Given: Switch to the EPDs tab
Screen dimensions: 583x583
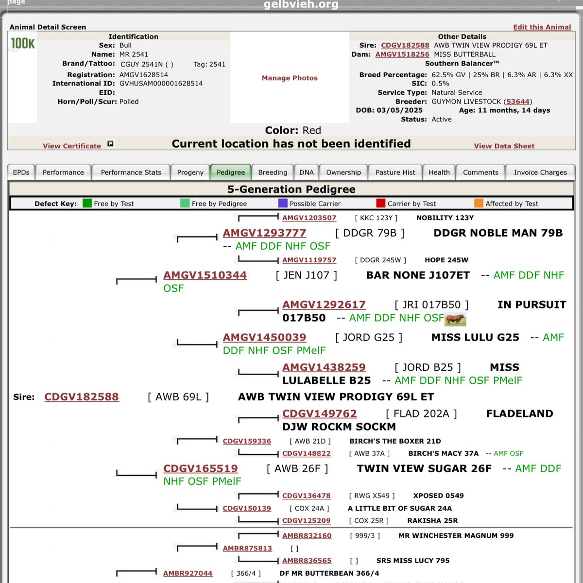Looking at the screenshot, I should click(21, 172).
